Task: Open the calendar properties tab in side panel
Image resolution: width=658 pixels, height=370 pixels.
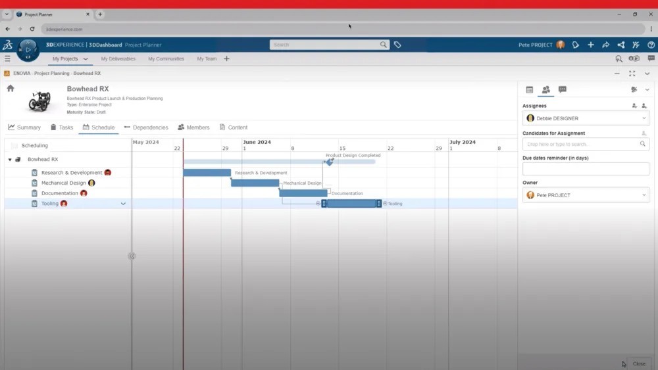Action: (529, 89)
